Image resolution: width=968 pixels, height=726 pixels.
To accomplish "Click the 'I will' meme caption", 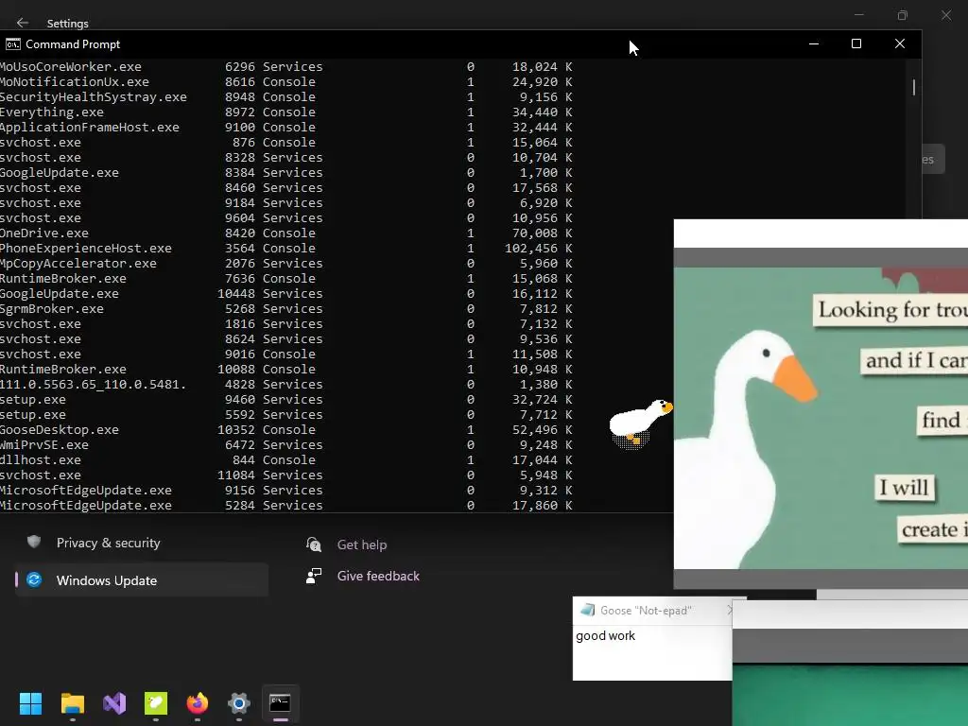I will point(905,487).
